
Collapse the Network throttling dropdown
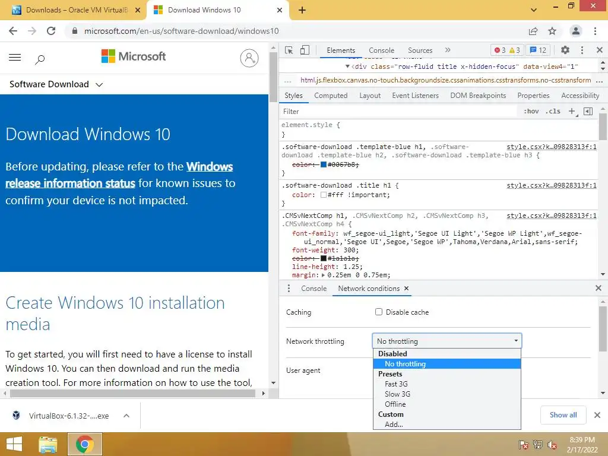pos(446,341)
